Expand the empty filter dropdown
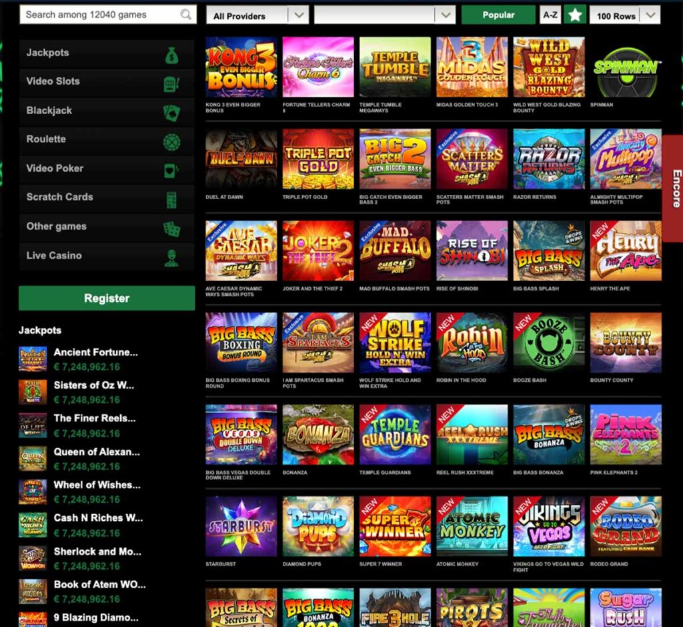The width and height of the screenshot is (683, 627). pos(385,15)
